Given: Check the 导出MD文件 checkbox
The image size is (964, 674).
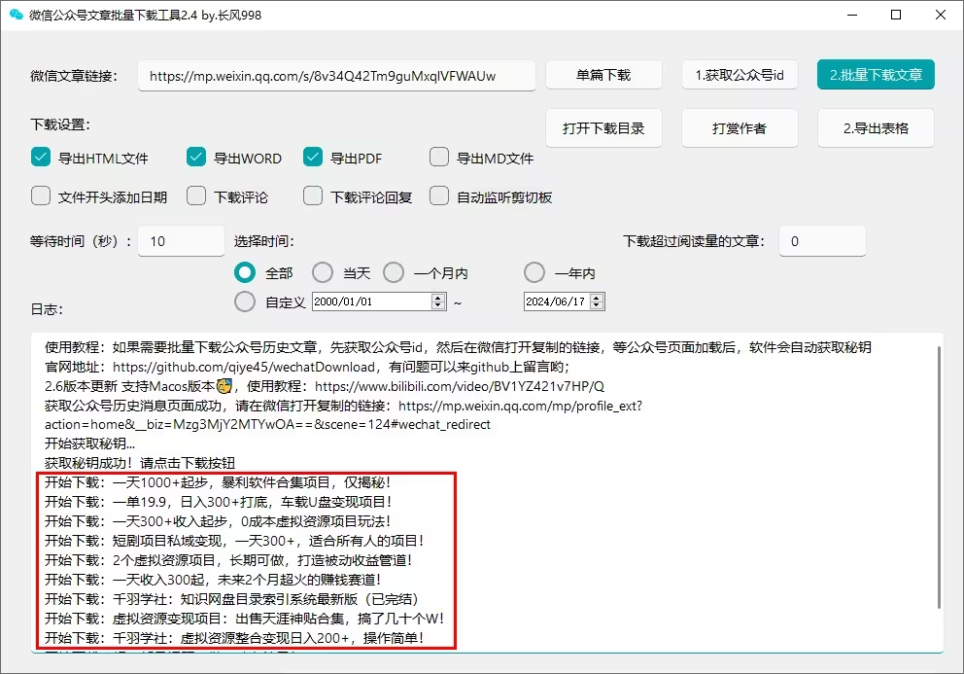Looking at the screenshot, I should 439,158.
